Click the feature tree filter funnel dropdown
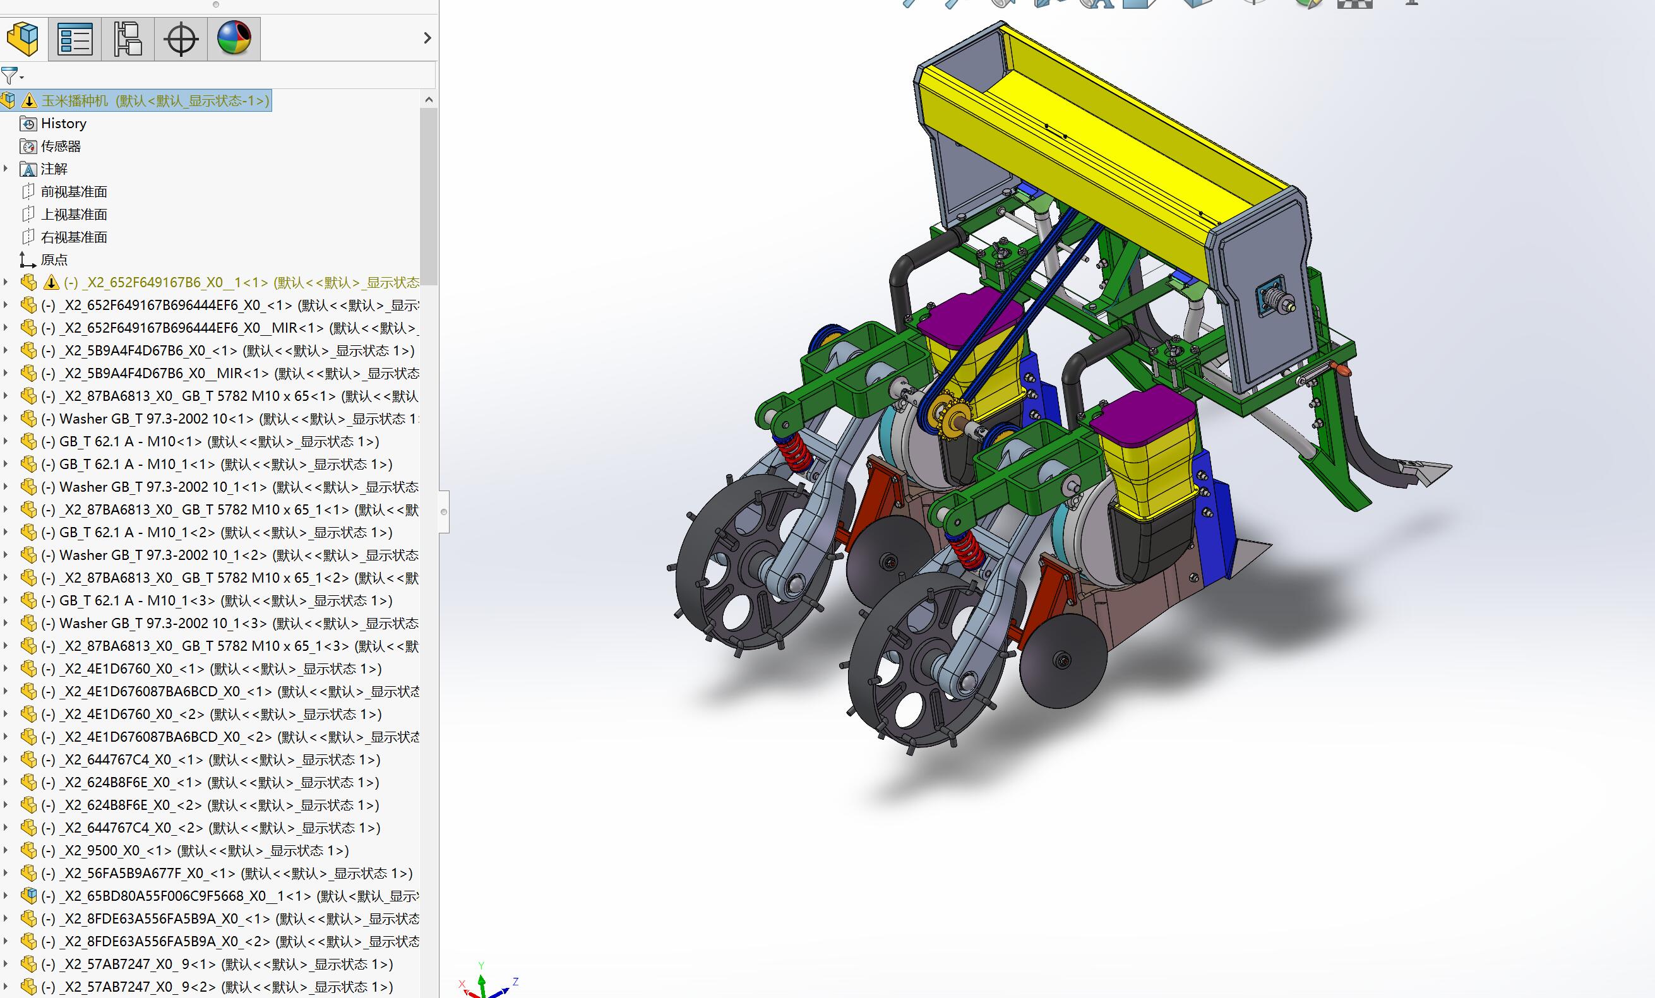The width and height of the screenshot is (1655, 998). [12, 75]
